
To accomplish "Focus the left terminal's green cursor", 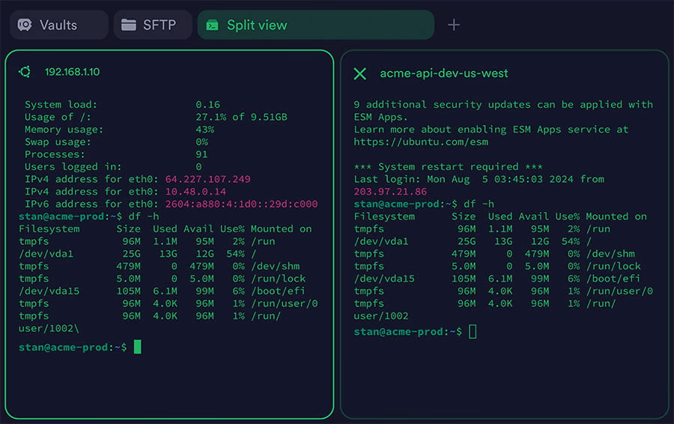I will (x=137, y=347).
